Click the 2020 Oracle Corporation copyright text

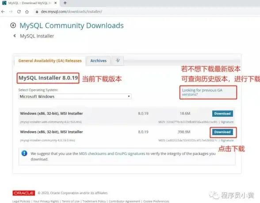pos(73,193)
